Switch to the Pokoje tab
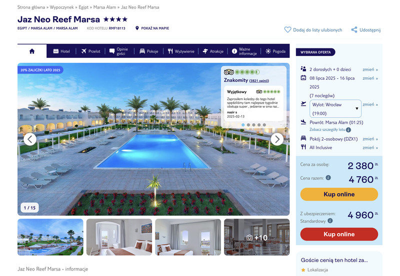 tap(148, 51)
